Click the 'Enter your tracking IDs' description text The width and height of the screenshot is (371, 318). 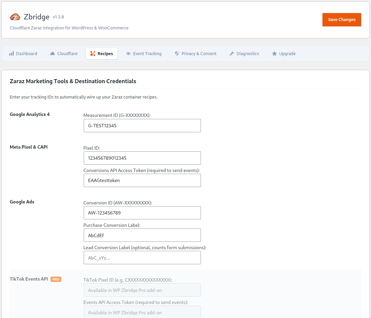(83, 97)
